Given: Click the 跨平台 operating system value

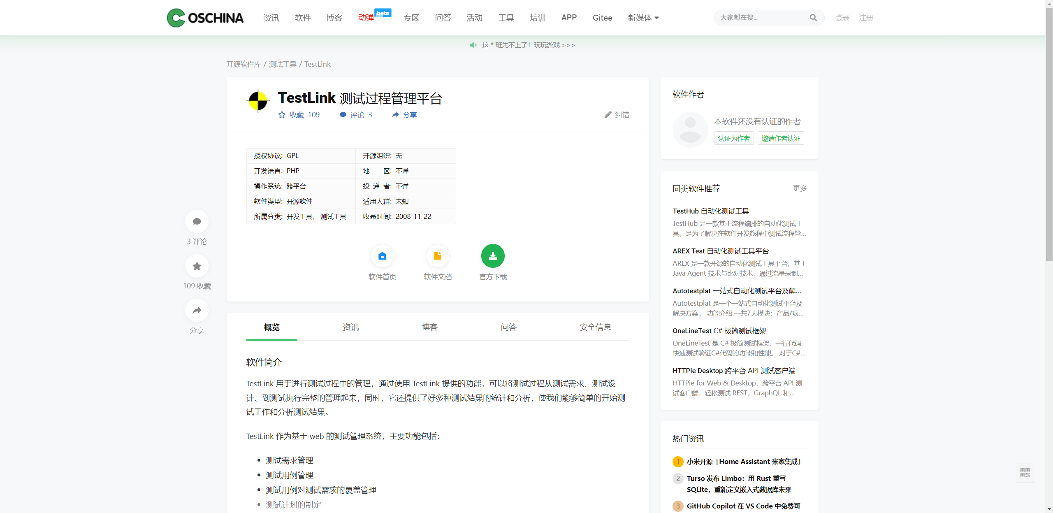Looking at the screenshot, I should (296, 186).
